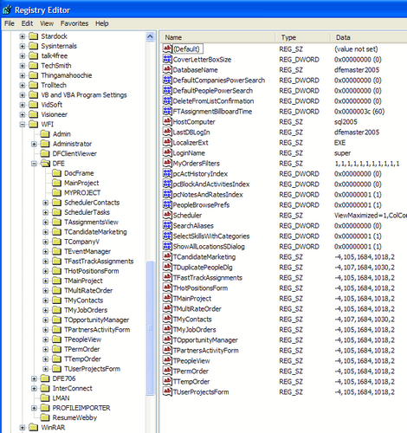The image size is (407, 433).
Task: Select the SelectSkillsWithCategories value name
Action: 211,236
